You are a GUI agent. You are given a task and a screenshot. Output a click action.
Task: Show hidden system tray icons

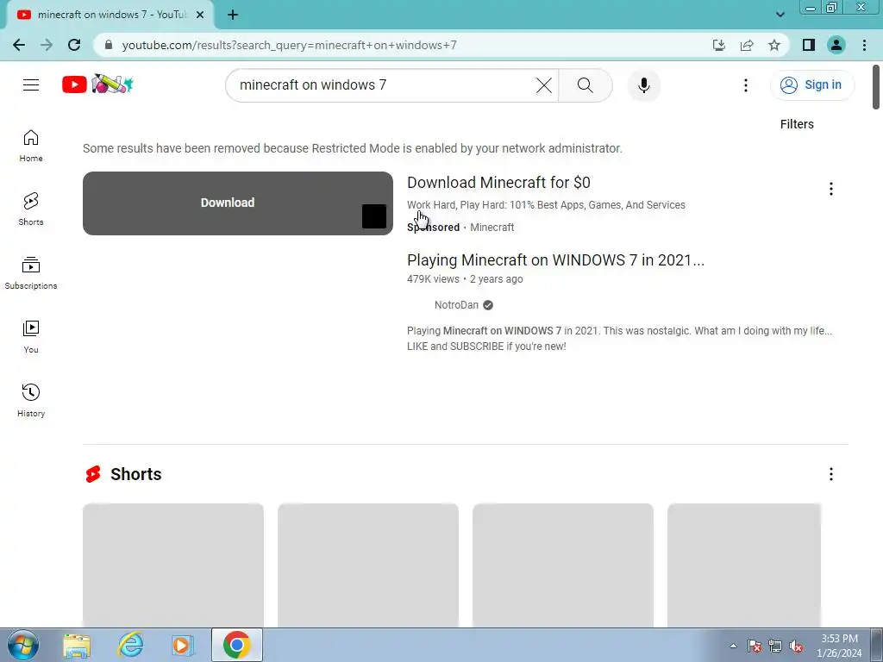pos(733,646)
